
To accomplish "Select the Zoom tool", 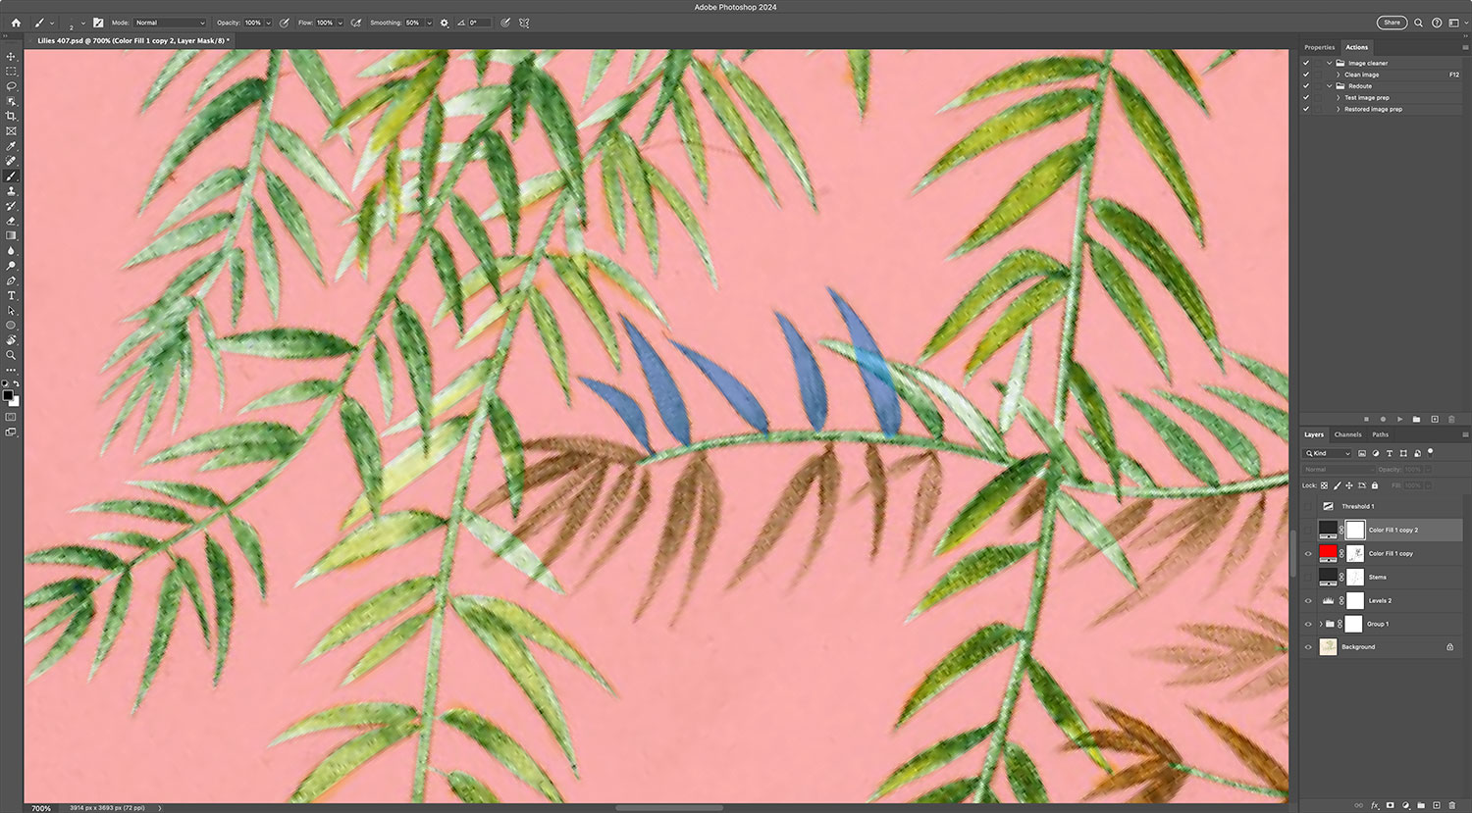I will click(x=11, y=355).
